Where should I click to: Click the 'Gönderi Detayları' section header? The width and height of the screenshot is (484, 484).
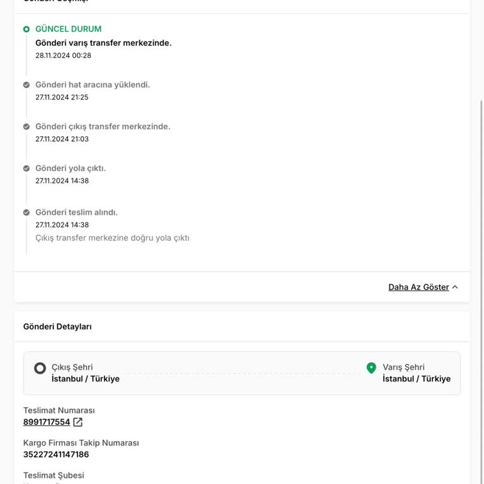[57, 326]
